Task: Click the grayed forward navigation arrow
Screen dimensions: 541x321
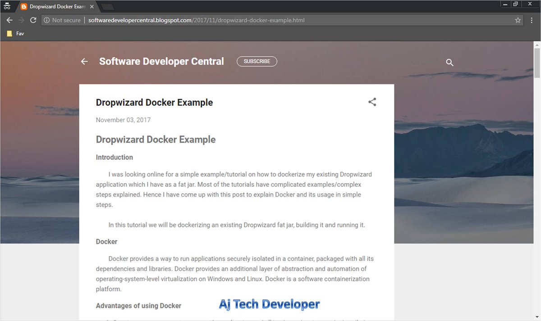Action: tap(21, 20)
